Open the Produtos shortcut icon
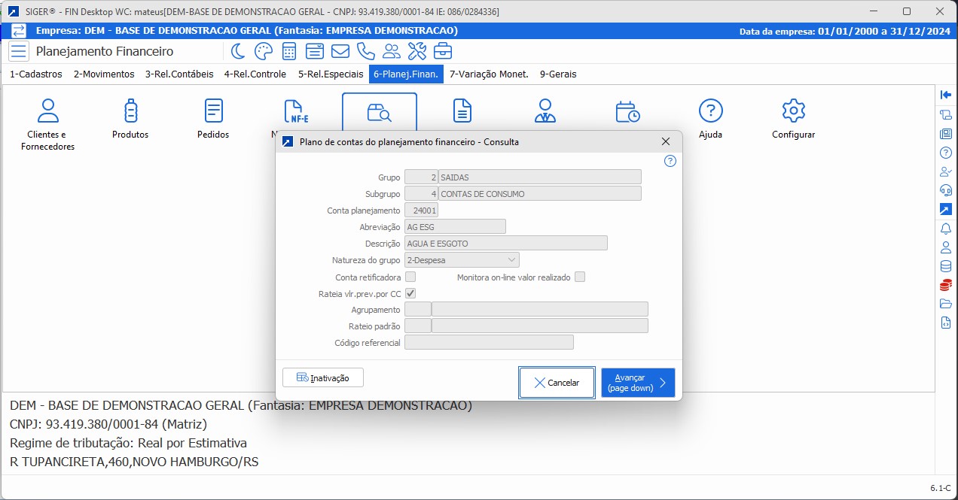958x500 pixels. 130,119
